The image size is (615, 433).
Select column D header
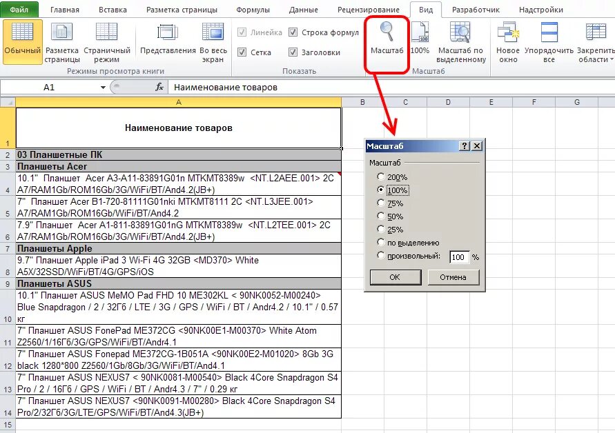[448, 102]
